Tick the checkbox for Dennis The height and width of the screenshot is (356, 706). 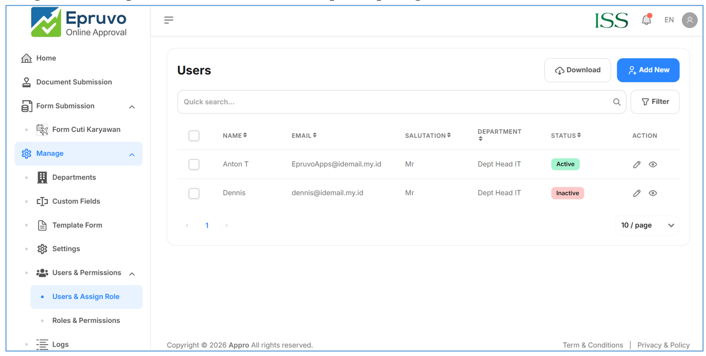(194, 193)
